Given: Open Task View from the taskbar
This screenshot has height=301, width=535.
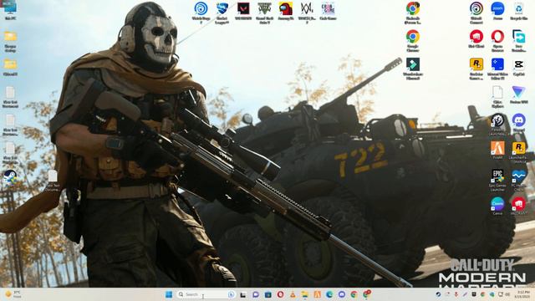Looking at the screenshot, I should 243,294.
